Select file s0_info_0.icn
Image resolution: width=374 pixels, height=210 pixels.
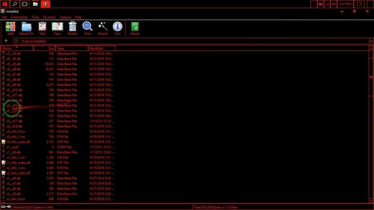[16, 131]
